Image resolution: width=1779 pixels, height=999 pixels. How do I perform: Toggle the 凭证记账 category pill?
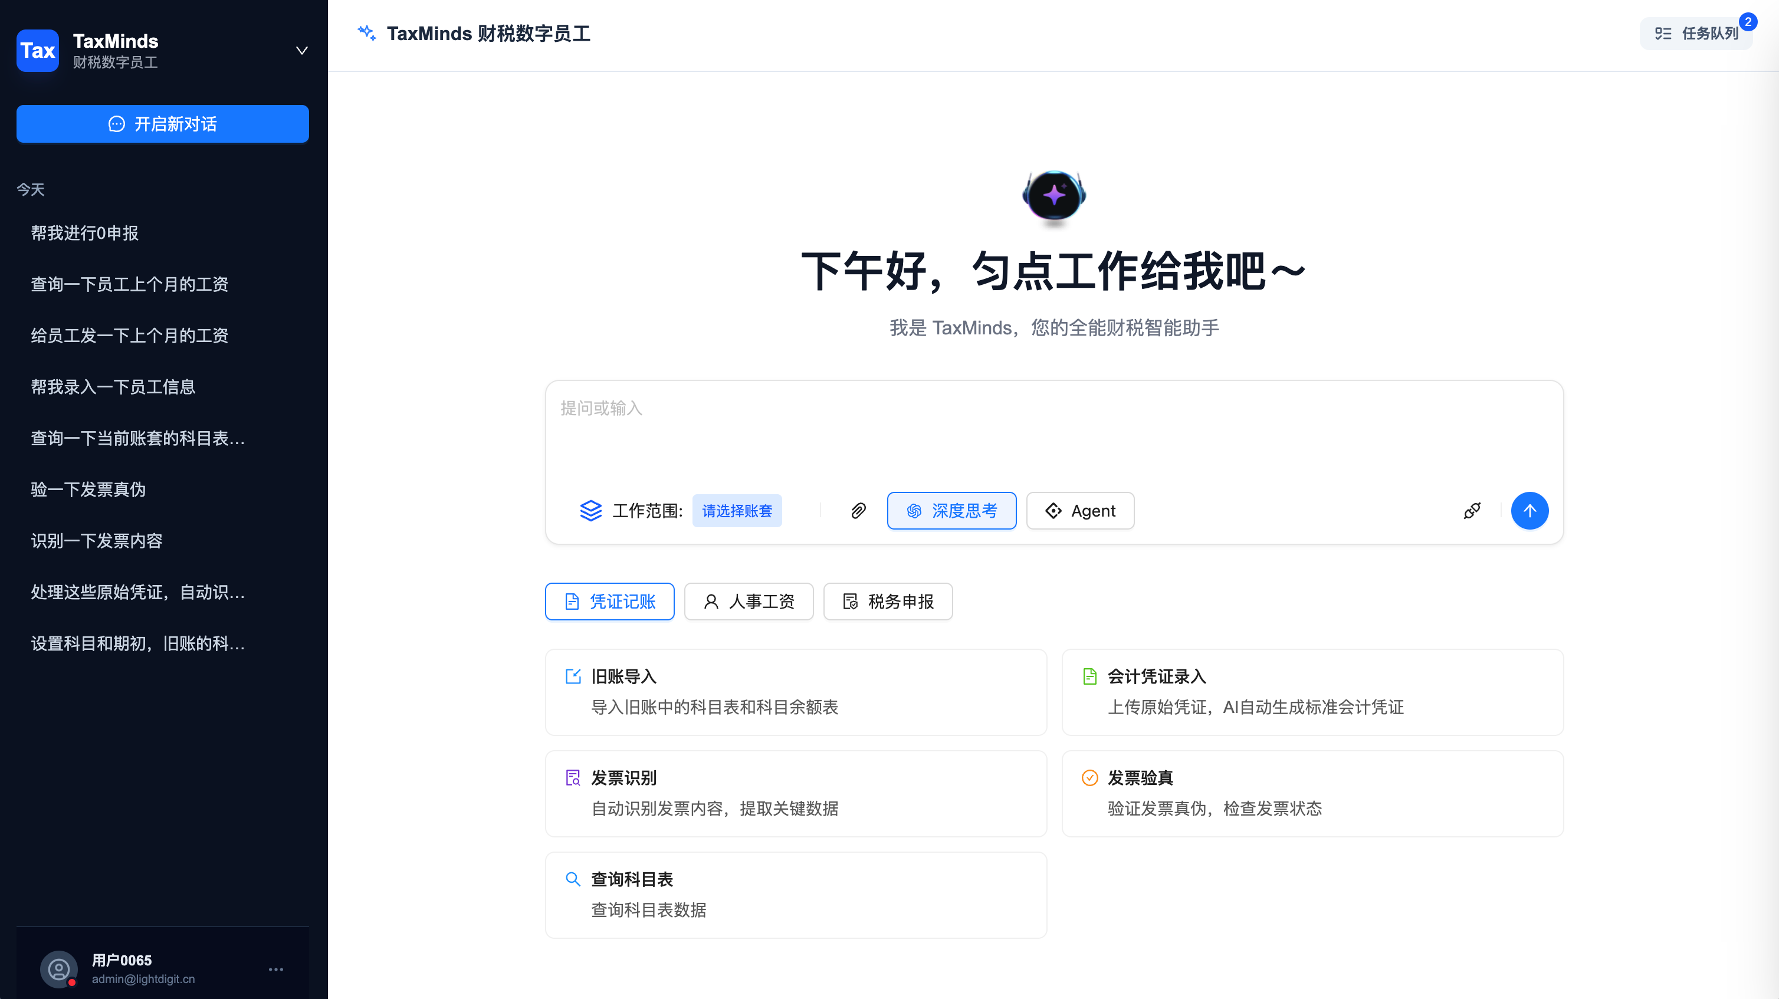(609, 602)
